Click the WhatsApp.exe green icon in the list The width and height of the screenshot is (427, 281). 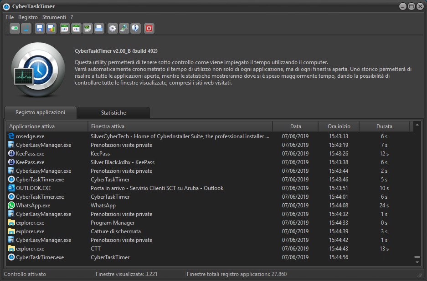[11, 206]
